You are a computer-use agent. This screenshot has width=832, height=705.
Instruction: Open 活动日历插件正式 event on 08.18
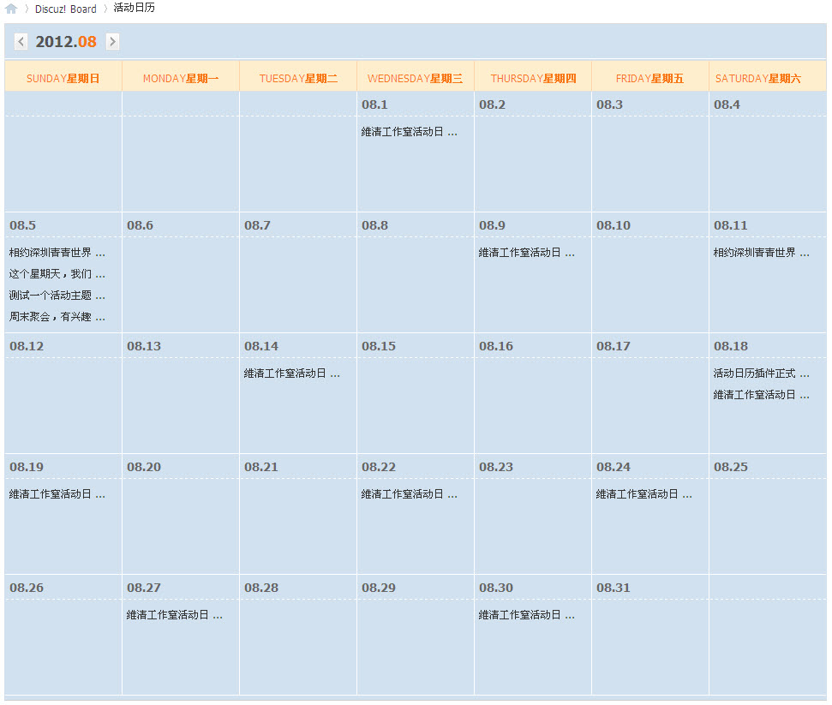762,373
